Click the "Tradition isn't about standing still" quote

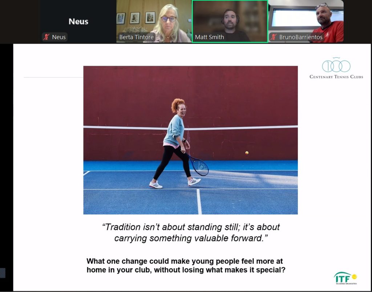[191, 232]
